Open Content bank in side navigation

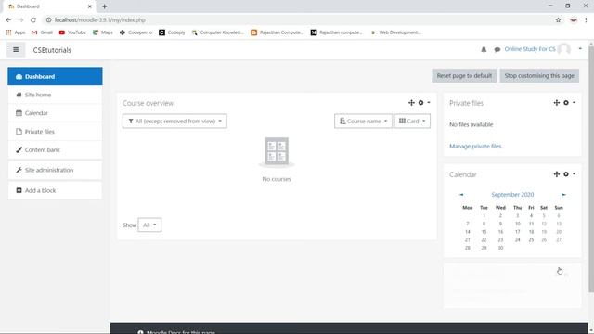(x=55, y=150)
